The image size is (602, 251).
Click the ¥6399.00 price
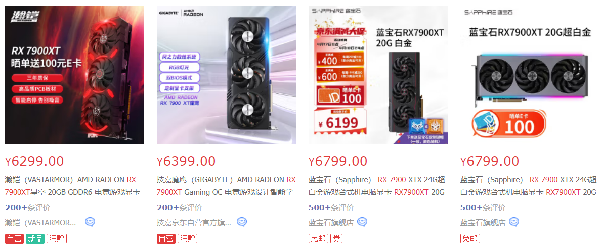point(186,161)
